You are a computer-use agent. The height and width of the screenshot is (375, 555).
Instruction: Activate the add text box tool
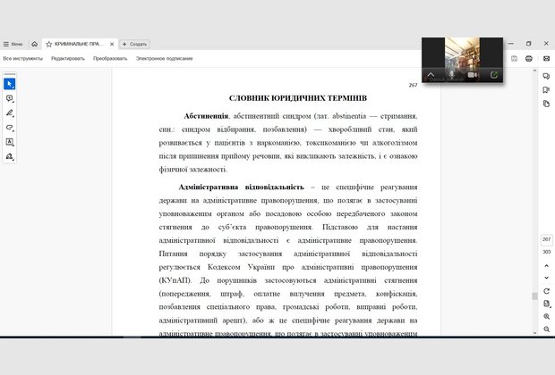[10, 141]
